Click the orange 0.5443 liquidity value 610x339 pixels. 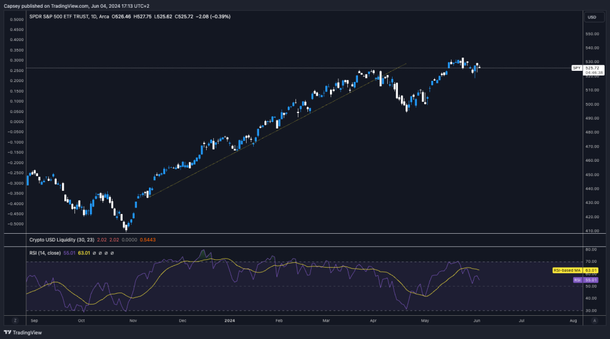(148, 240)
